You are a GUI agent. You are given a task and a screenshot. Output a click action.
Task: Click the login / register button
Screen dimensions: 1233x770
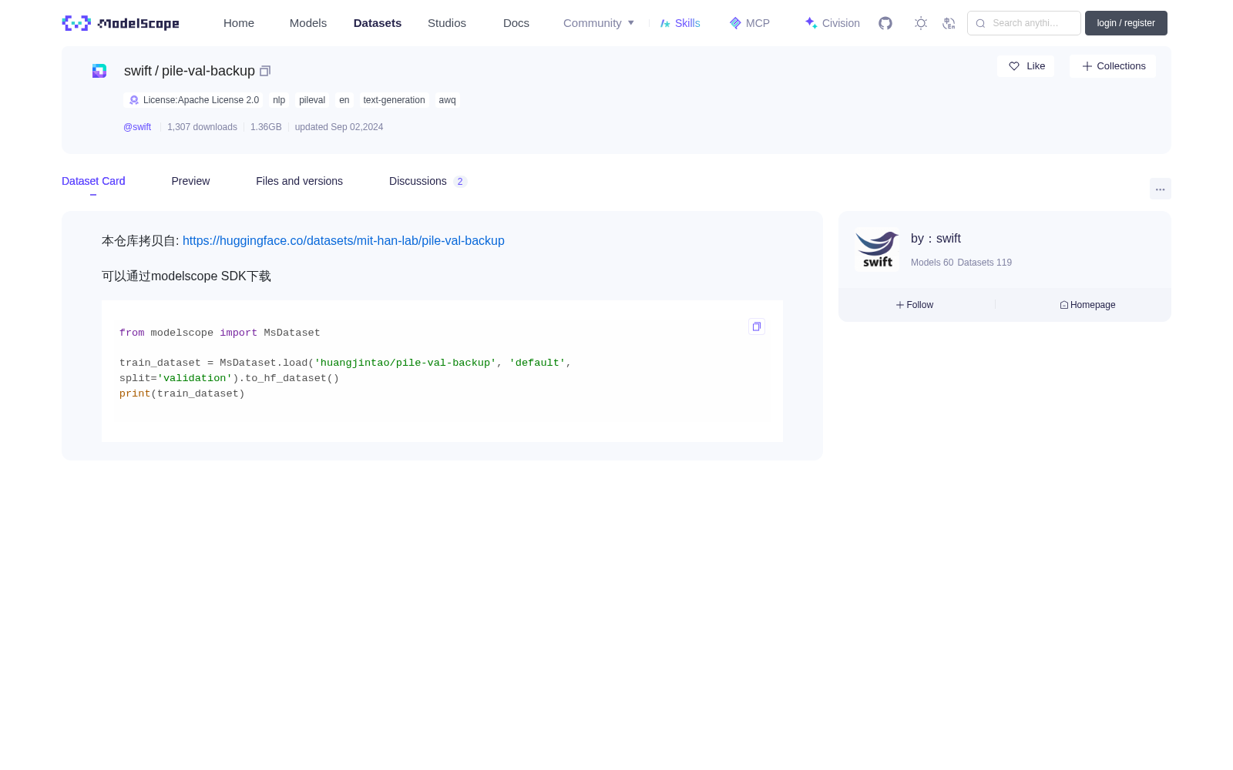point(1126,23)
